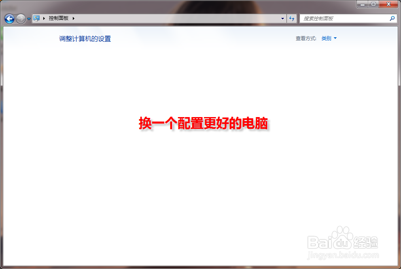Screen dimensions: 401x269
Task: Click the 查看方式 label
Action: click(306, 38)
